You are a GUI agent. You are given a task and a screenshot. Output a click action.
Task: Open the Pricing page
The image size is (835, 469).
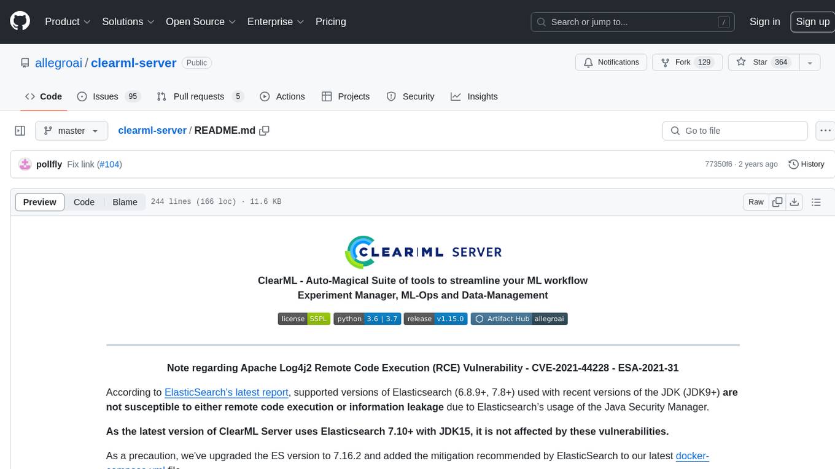(x=330, y=21)
